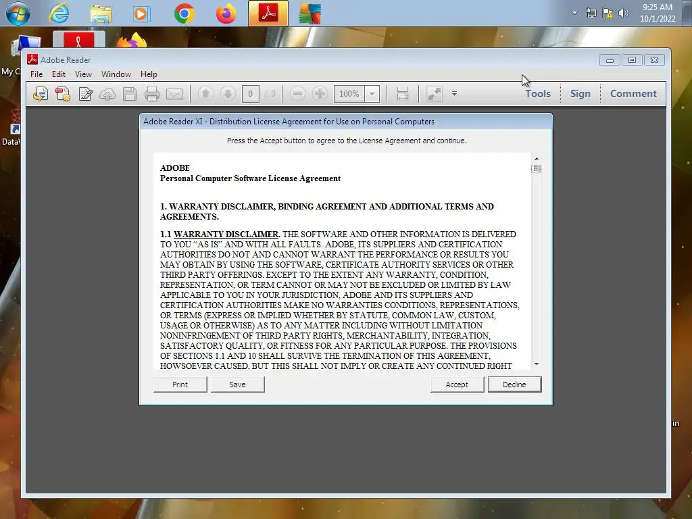Click the 'Personal Computer Software License Agreement' heading
The height and width of the screenshot is (519, 692).
point(250,178)
